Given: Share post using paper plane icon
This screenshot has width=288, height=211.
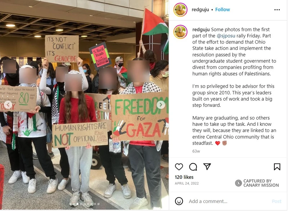Looking at the screenshot, I should [x=207, y=166].
